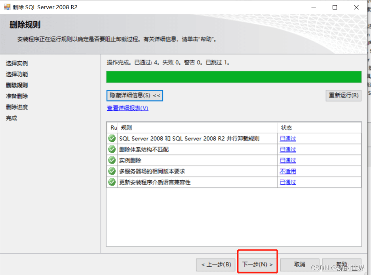
Task: Click green check icon for 并行卸载规则 row
Action: tap(112, 138)
